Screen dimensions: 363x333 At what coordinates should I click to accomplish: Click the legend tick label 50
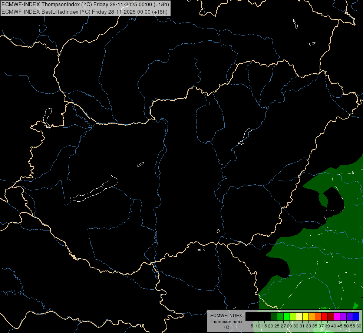346,326
